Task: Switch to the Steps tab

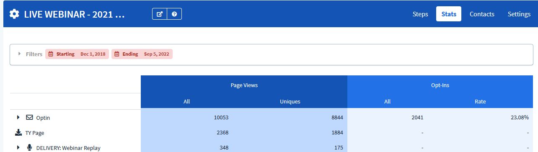Action: pyautogui.click(x=420, y=14)
